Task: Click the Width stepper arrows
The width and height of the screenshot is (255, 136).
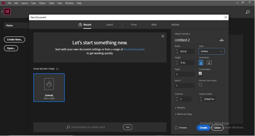Action: pos(177,51)
